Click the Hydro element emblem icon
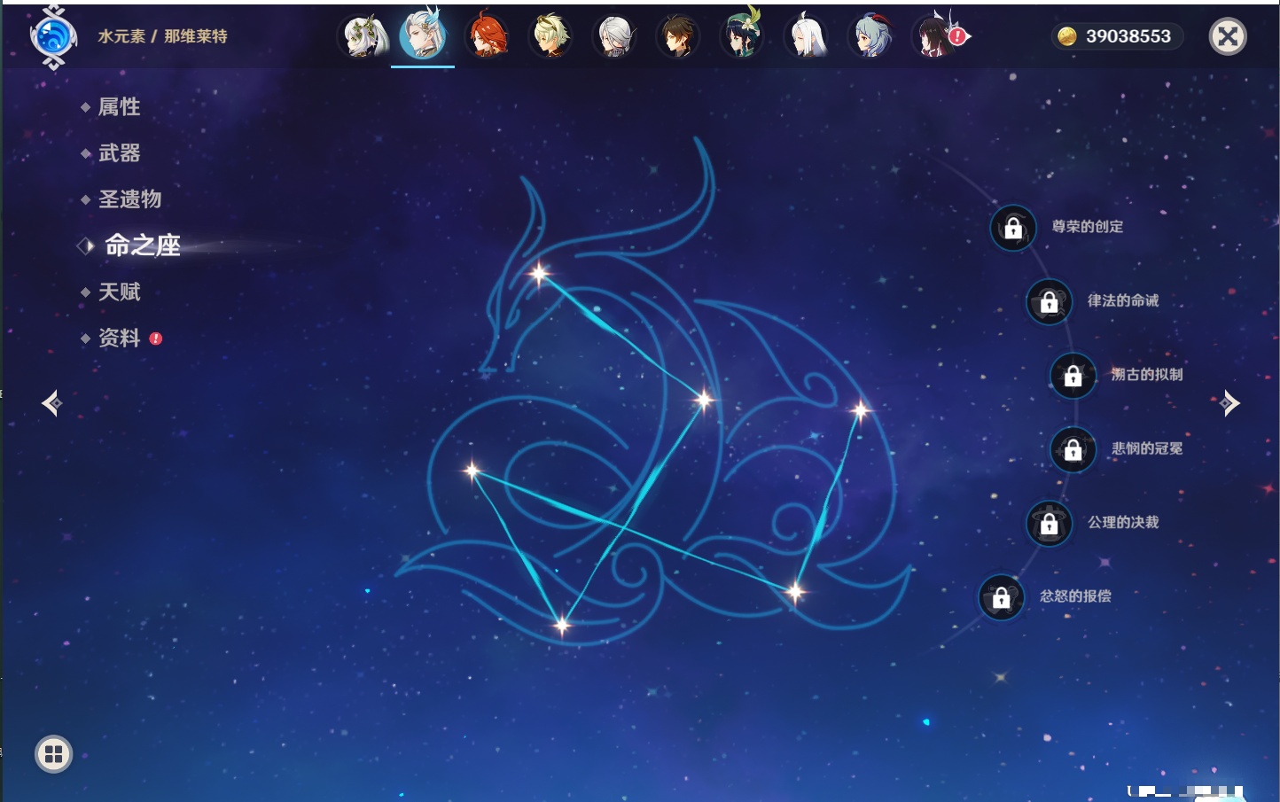 (x=52, y=37)
